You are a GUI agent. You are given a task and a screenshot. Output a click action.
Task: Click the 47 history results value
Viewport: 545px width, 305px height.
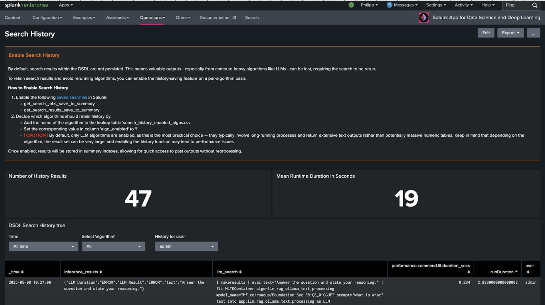click(x=138, y=198)
